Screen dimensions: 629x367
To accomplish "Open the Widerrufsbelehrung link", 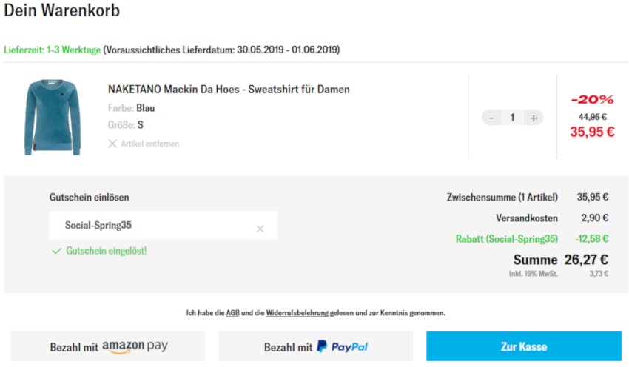I will point(297,313).
